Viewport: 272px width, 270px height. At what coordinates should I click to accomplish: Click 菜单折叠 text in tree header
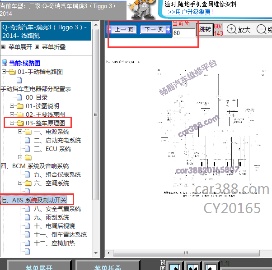[x=54, y=47]
